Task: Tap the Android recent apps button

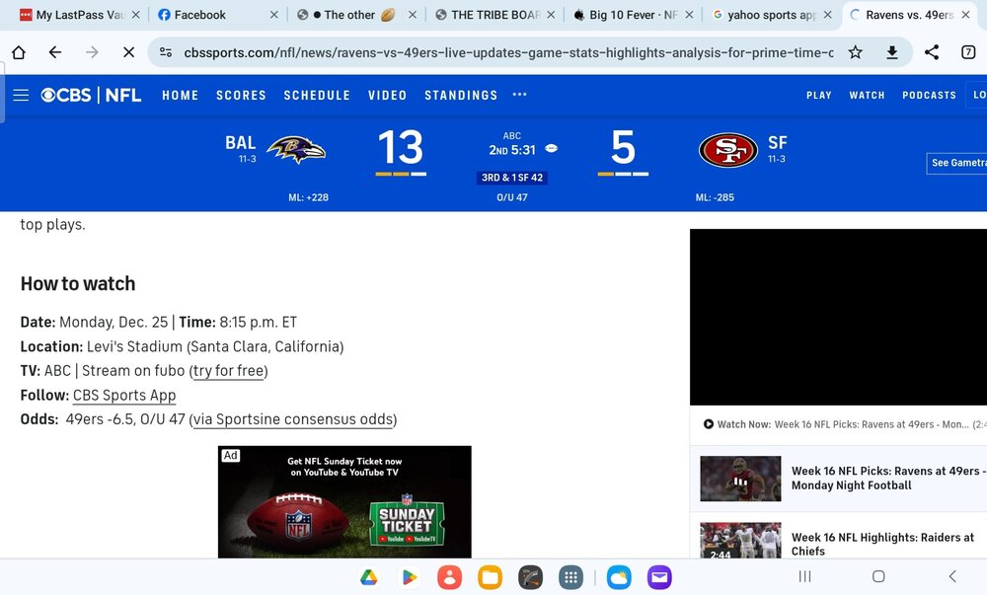Action: pyautogui.click(x=804, y=576)
